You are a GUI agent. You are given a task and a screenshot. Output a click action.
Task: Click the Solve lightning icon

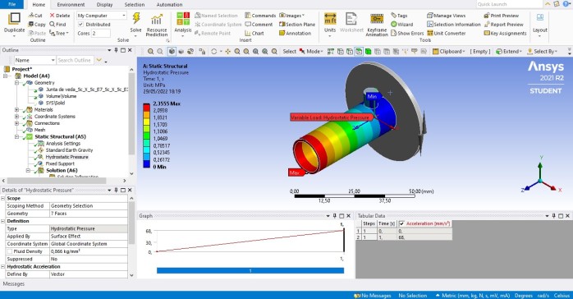coord(136,19)
